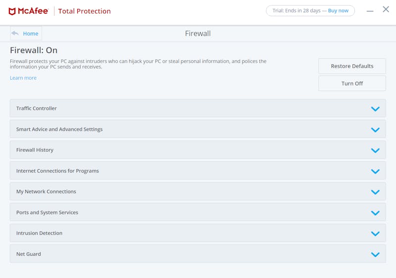Select the Traffic Controller section title
The width and height of the screenshot is (396, 278).
click(36, 108)
